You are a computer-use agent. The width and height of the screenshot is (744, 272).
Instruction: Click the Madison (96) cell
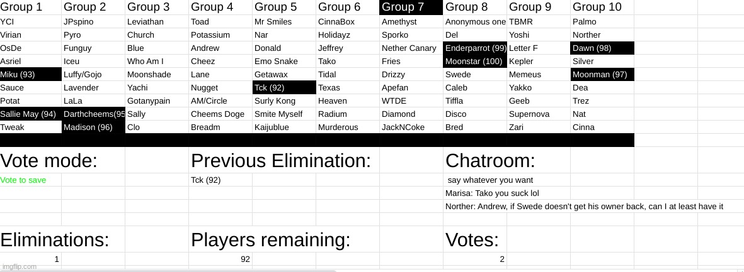[x=93, y=128]
